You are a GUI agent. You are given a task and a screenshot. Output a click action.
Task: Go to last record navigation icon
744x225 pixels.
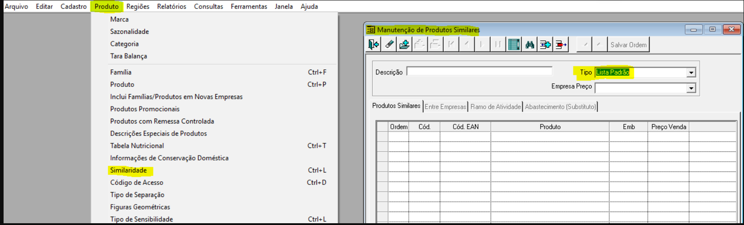pos(497,45)
